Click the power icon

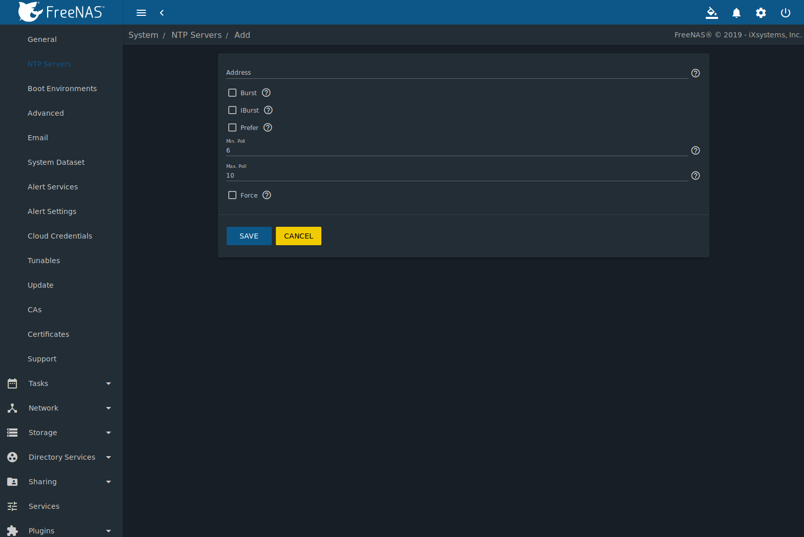coord(786,13)
